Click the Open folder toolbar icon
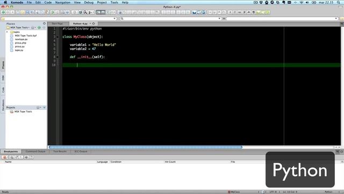Viewport: 344px width, 194px height. (23, 12)
